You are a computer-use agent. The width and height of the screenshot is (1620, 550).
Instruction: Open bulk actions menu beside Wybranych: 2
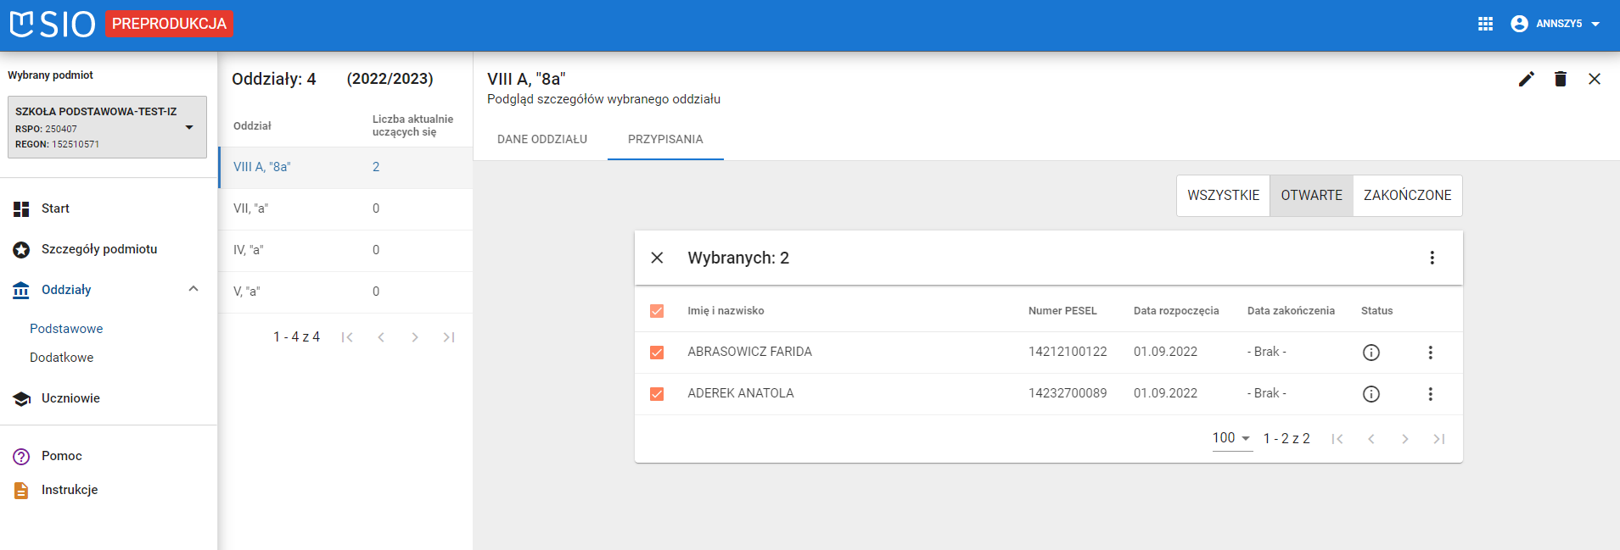(1432, 258)
